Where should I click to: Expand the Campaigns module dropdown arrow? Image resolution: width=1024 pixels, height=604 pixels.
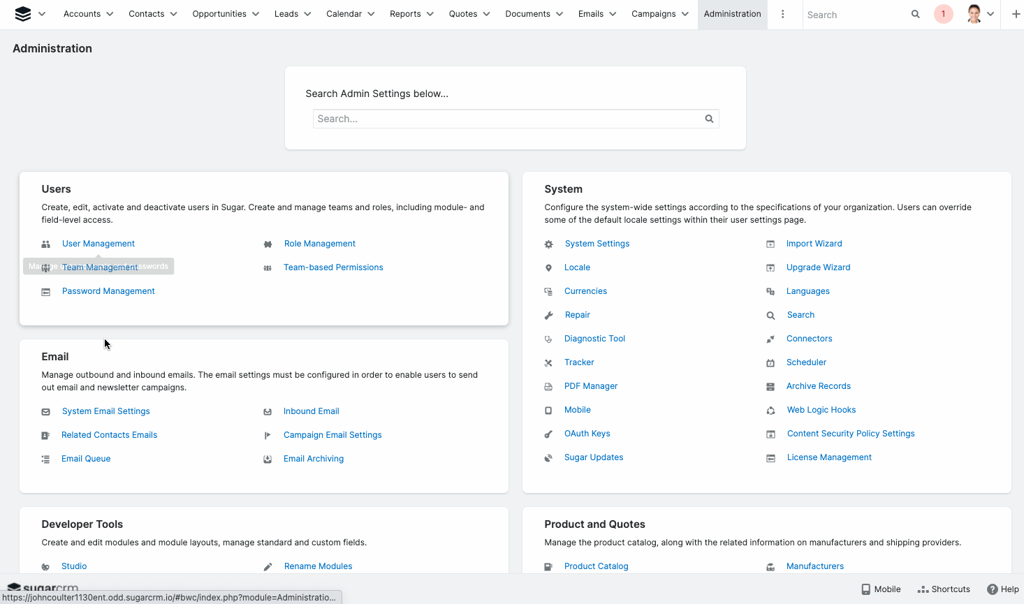[x=685, y=14]
